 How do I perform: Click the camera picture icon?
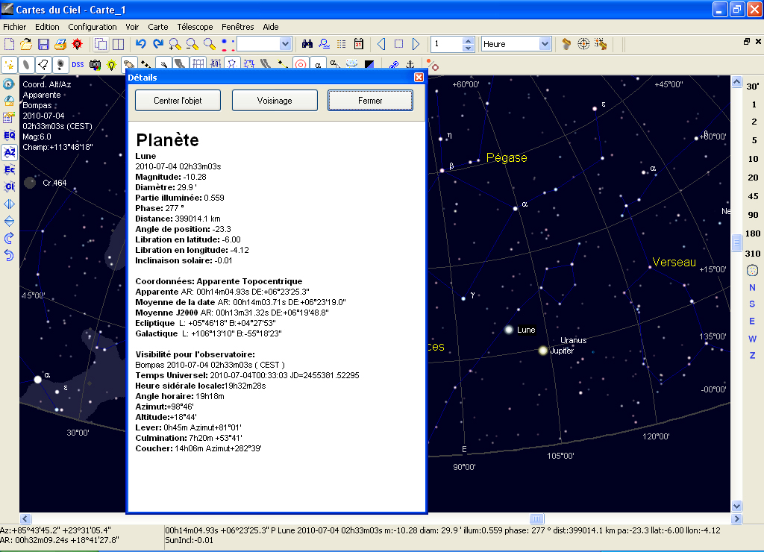tap(95, 64)
